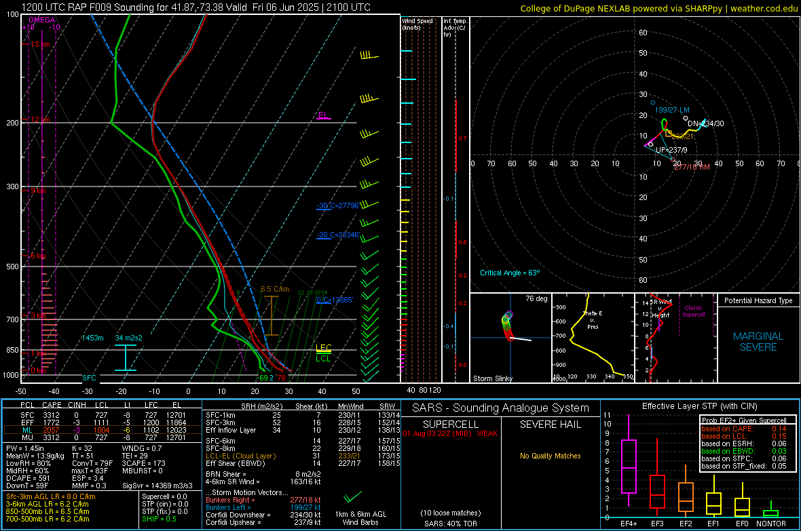Click the 34 m2s2 helicity label

pos(129,338)
